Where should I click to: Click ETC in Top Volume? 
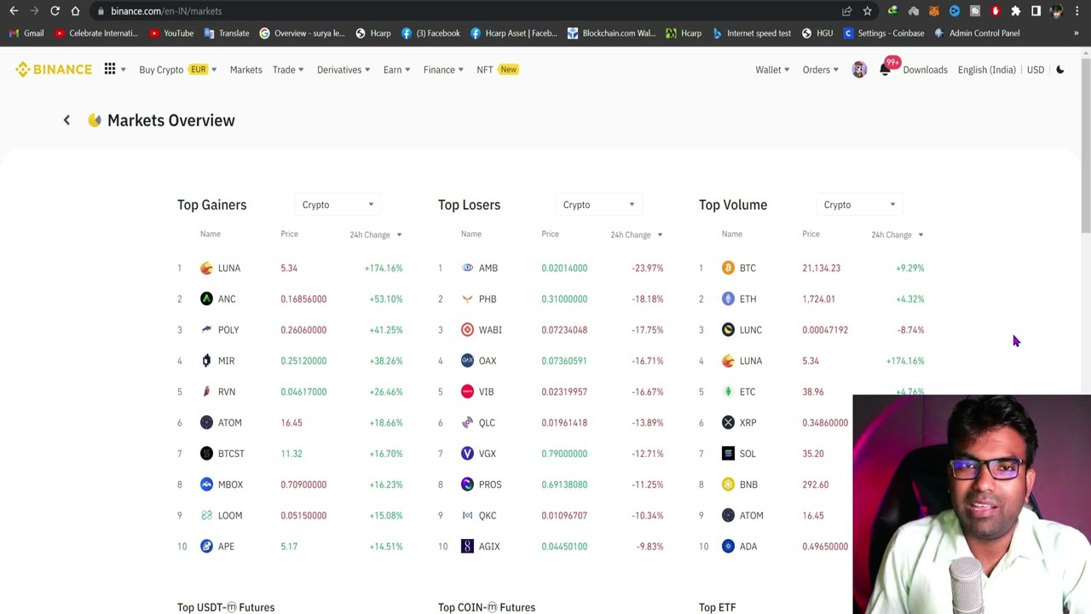coord(748,391)
